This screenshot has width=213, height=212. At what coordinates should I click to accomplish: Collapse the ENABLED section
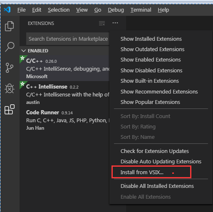pos(24,51)
